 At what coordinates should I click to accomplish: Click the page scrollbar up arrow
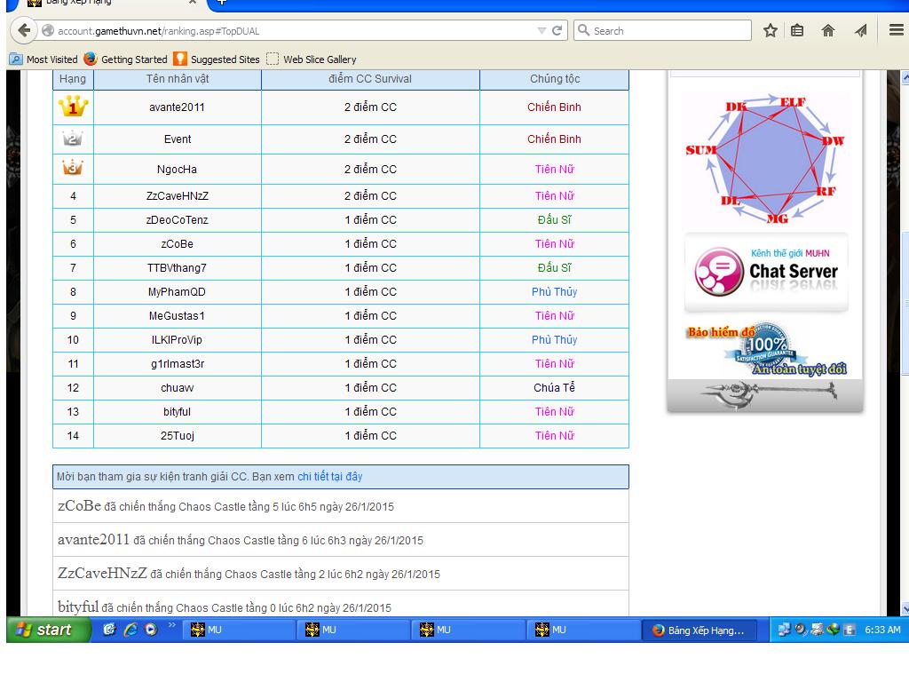pyautogui.click(x=905, y=77)
